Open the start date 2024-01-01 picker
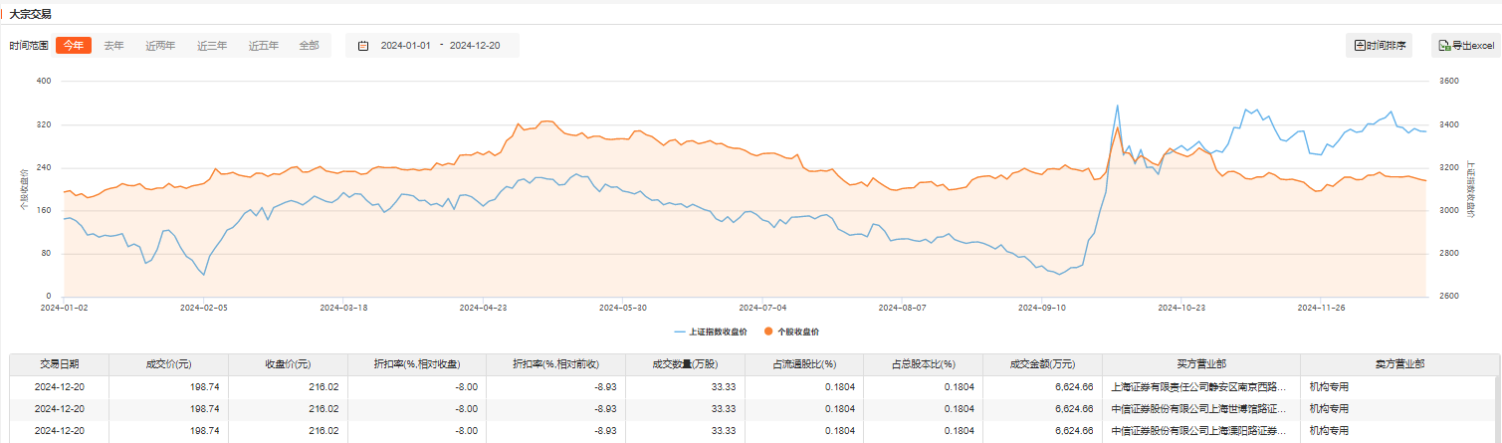Viewport: 1502px width, 443px height. [405, 46]
